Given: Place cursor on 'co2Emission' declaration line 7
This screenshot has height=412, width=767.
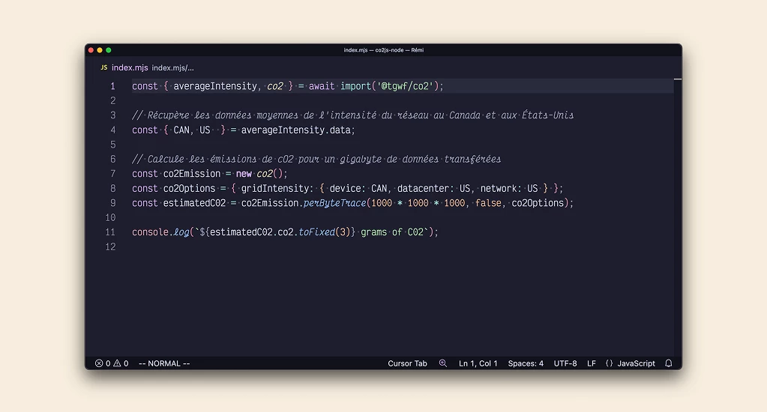Looking at the screenshot, I should 192,174.
